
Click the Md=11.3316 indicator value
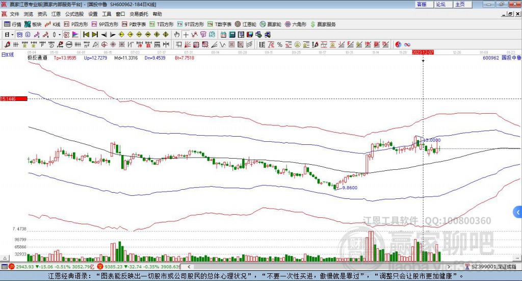(126, 58)
